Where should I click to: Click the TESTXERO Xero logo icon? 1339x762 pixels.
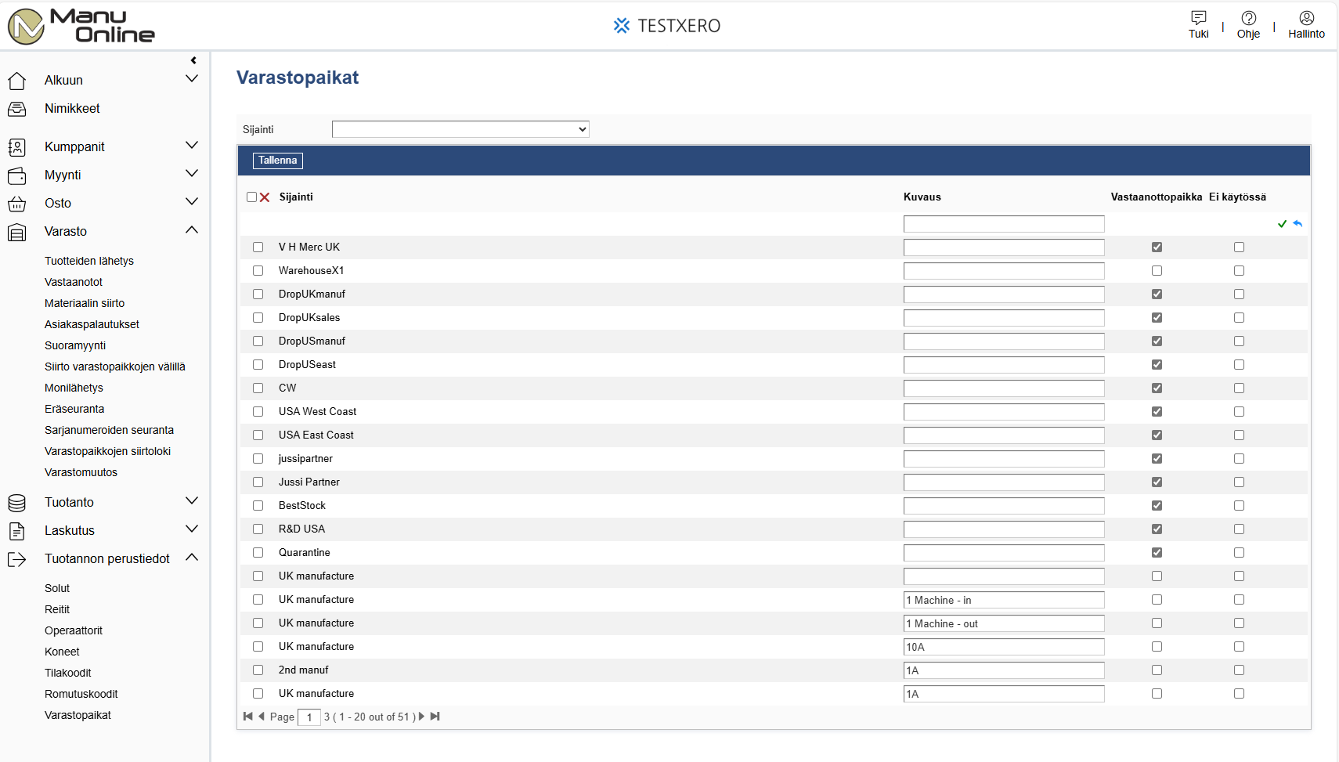[622, 26]
